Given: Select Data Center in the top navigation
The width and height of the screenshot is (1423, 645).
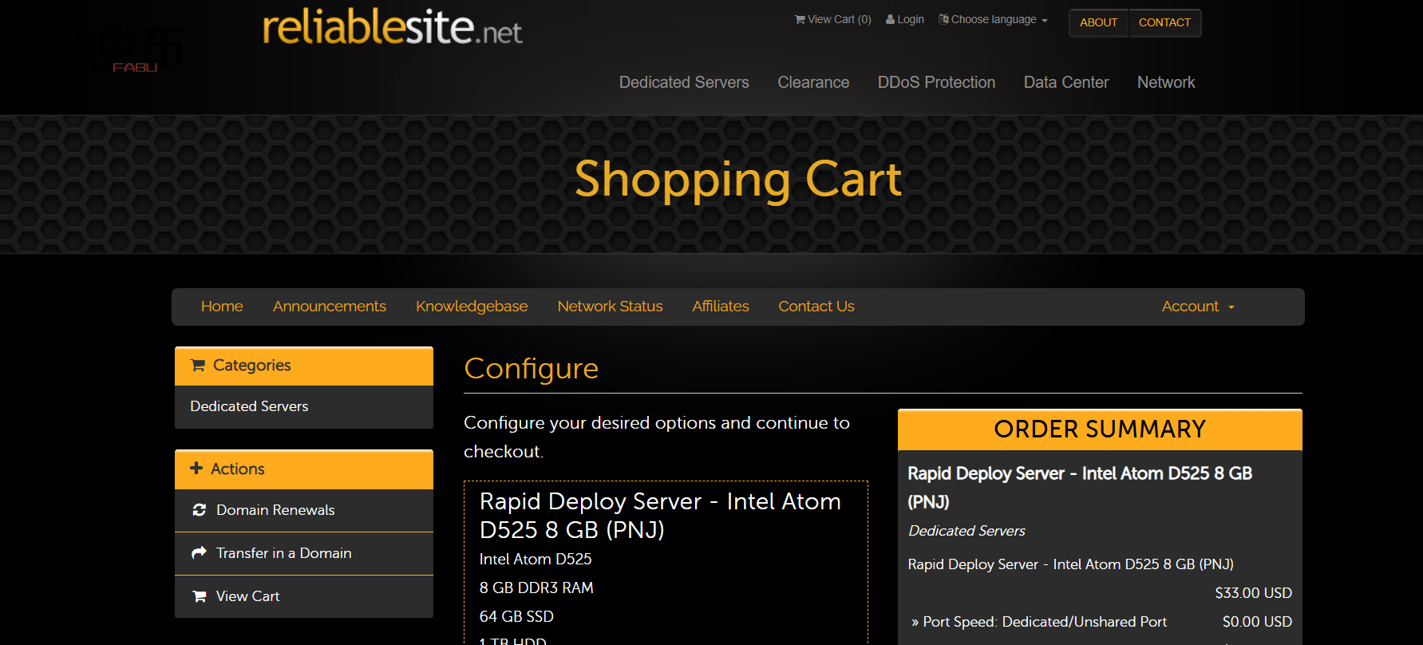Looking at the screenshot, I should pos(1066,82).
